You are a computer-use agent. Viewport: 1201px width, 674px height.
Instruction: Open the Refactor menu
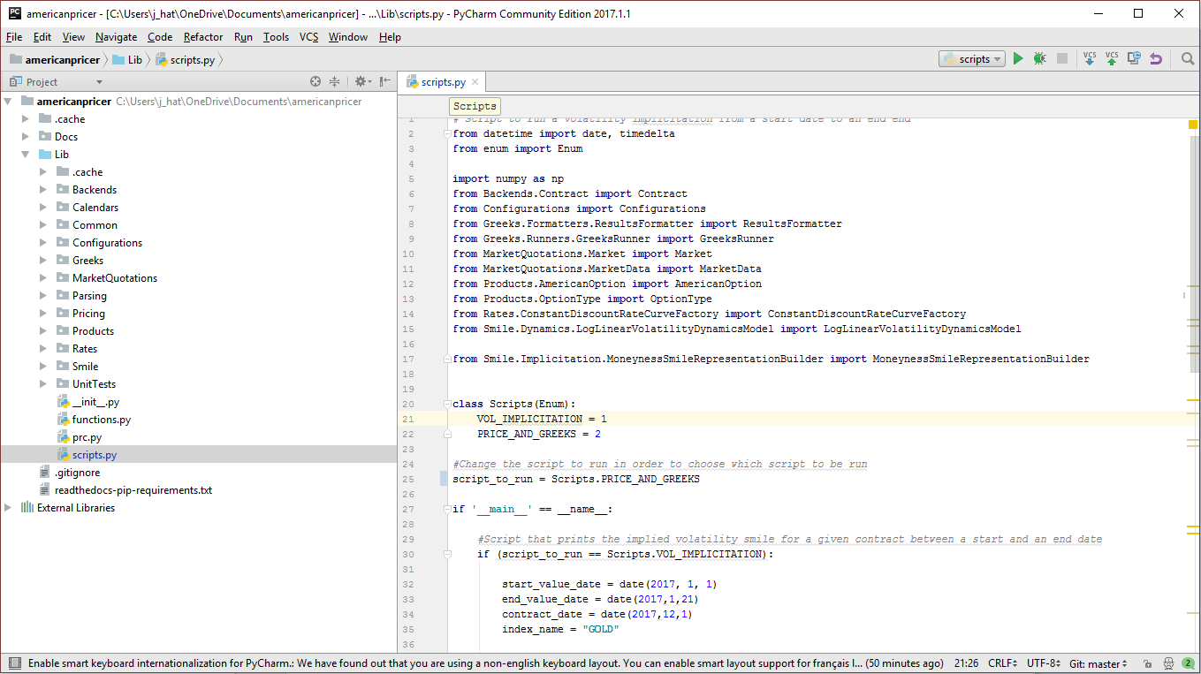tap(203, 37)
